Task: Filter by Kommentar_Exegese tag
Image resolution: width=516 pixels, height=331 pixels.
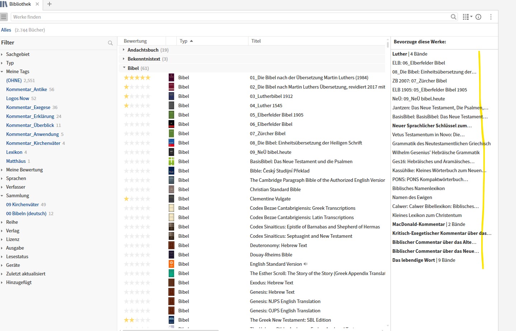Action: (x=28, y=108)
